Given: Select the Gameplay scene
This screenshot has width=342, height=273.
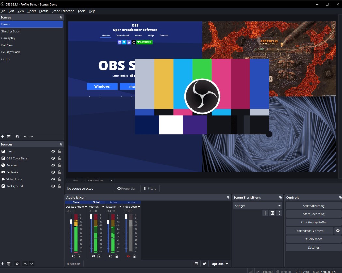Looking at the screenshot, I should (32, 38).
